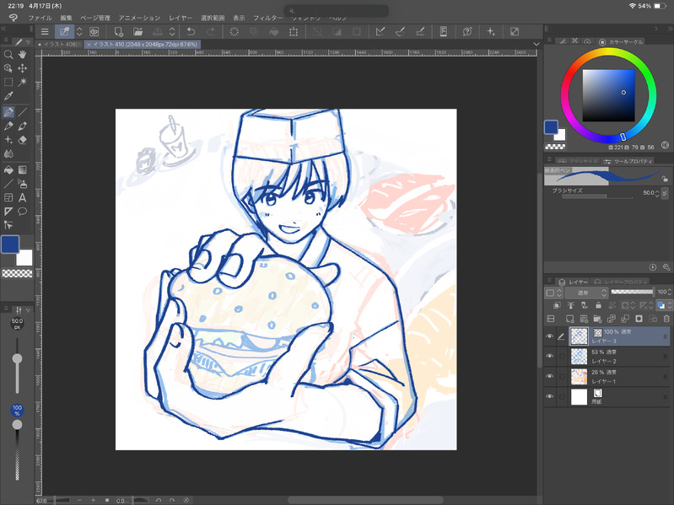
Task: Toggle Set as reference layer lighthouse
Action: coord(570,305)
